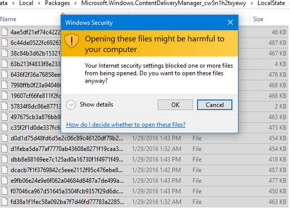Cancel the Windows Security dialog

[215, 105]
